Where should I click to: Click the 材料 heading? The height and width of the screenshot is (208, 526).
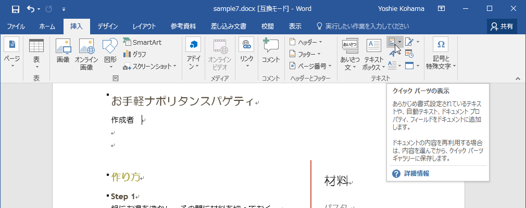[x=336, y=181]
